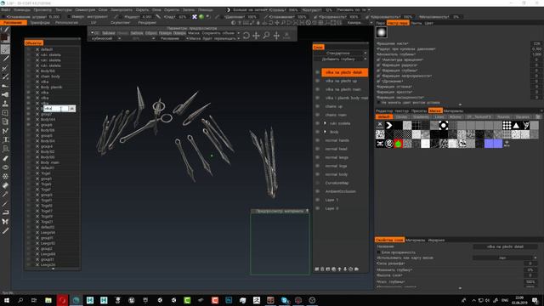The image size is (544, 306).
Task: Click the trash icon under layers list
Action: coord(322,269)
